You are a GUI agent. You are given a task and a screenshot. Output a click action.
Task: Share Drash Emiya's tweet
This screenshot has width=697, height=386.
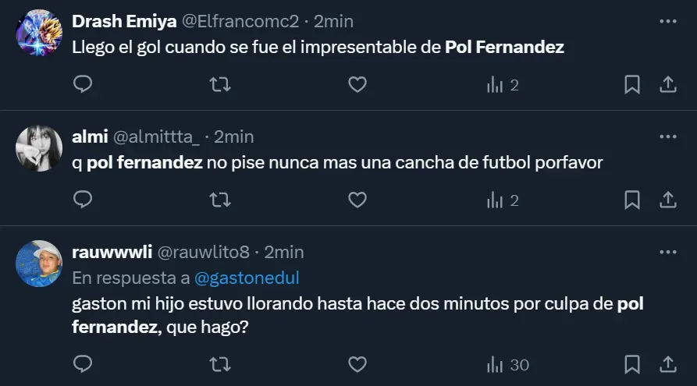[668, 84]
